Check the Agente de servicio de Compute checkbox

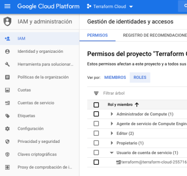96,124
